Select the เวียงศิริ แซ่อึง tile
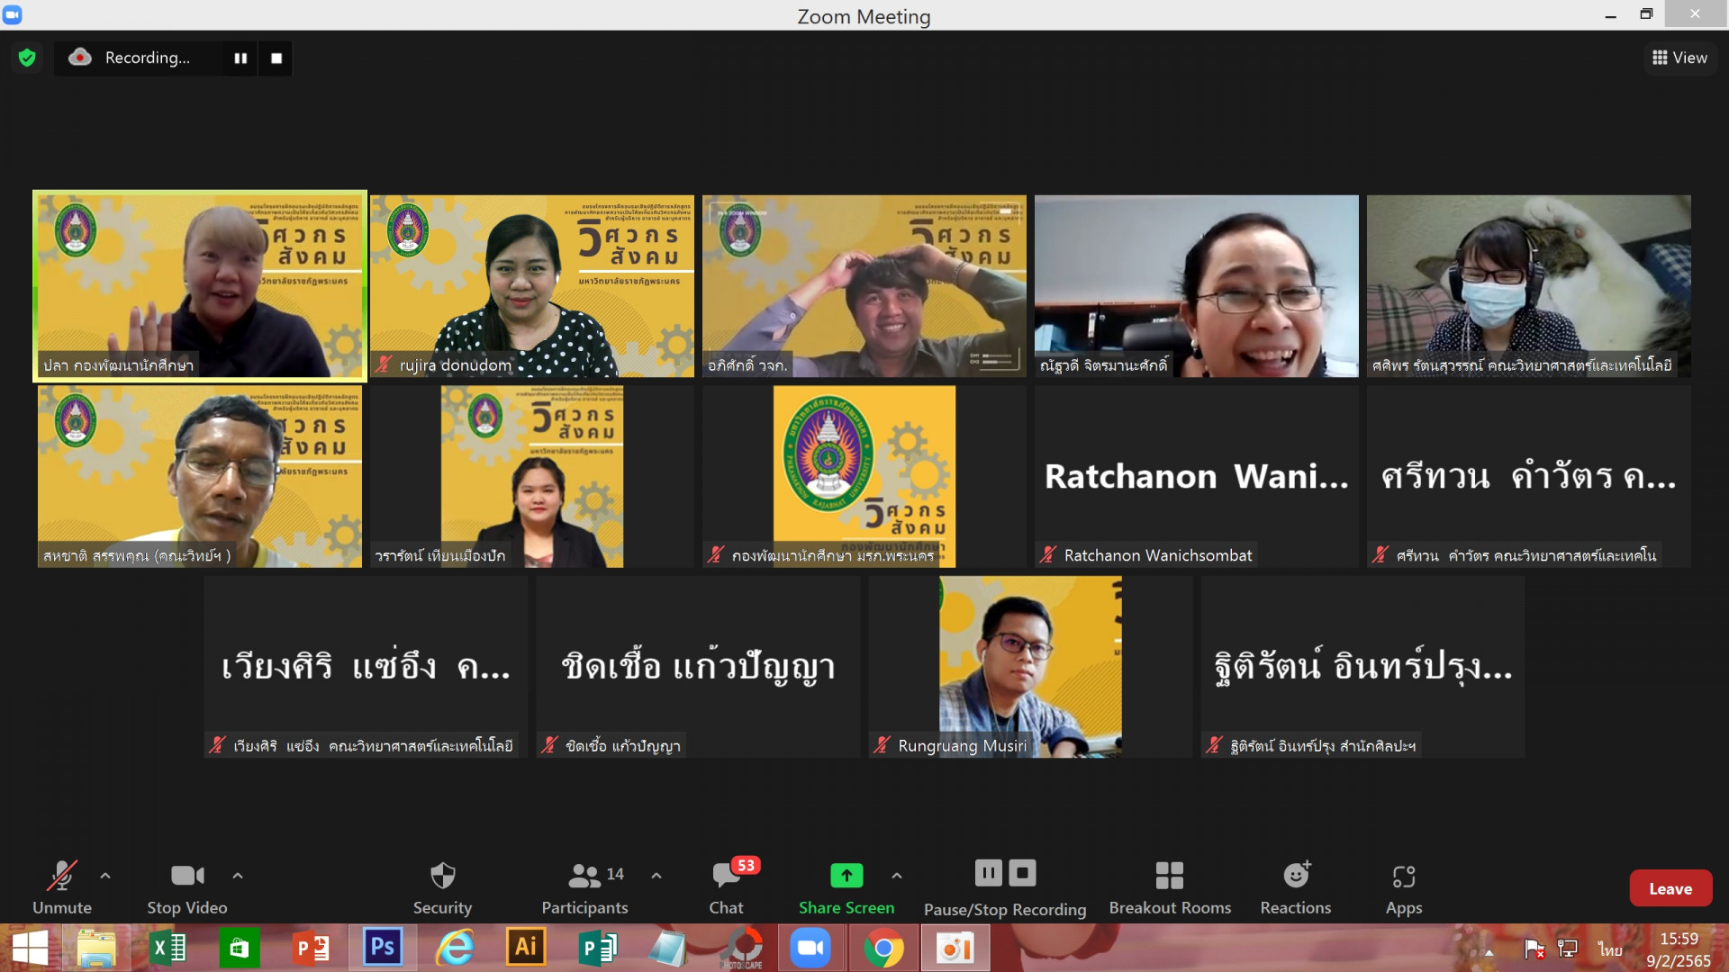Image resolution: width=1729 pixels, height=972 pixels. pos(366,667)
